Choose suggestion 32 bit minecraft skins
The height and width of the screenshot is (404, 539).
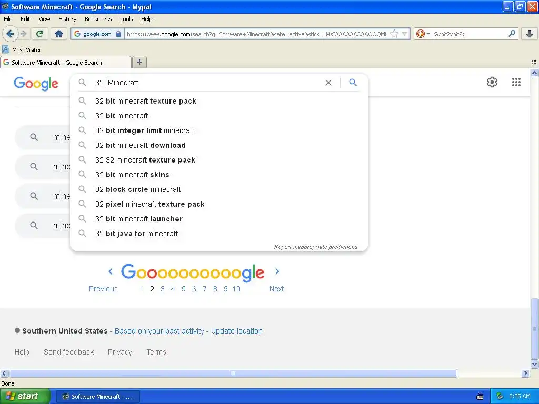click(219, 175)
